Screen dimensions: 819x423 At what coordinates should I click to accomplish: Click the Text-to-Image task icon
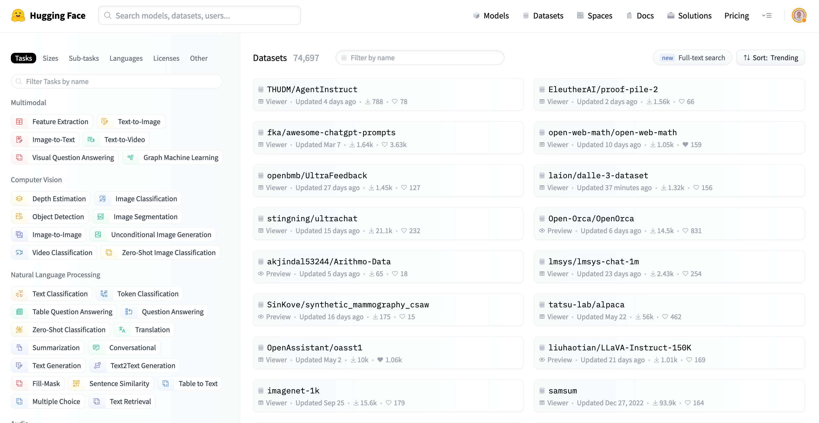[x=105, y=121]
